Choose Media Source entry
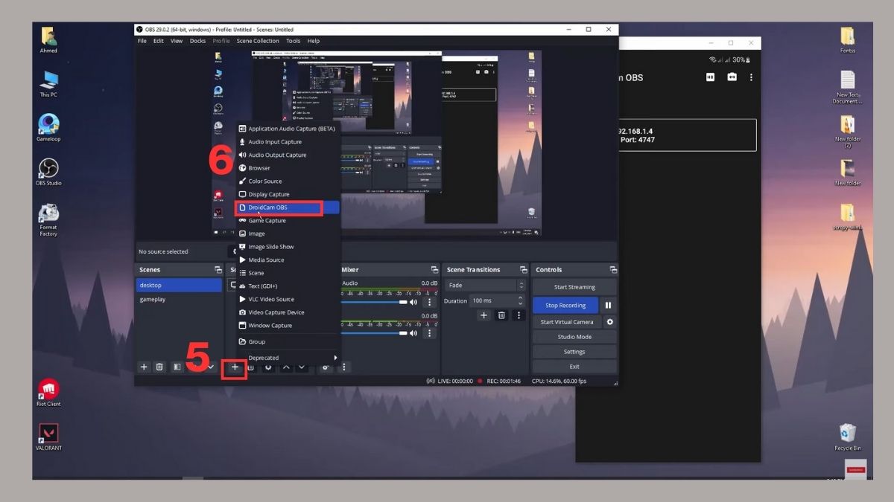 pyautogui.click(x=288, y=260)
